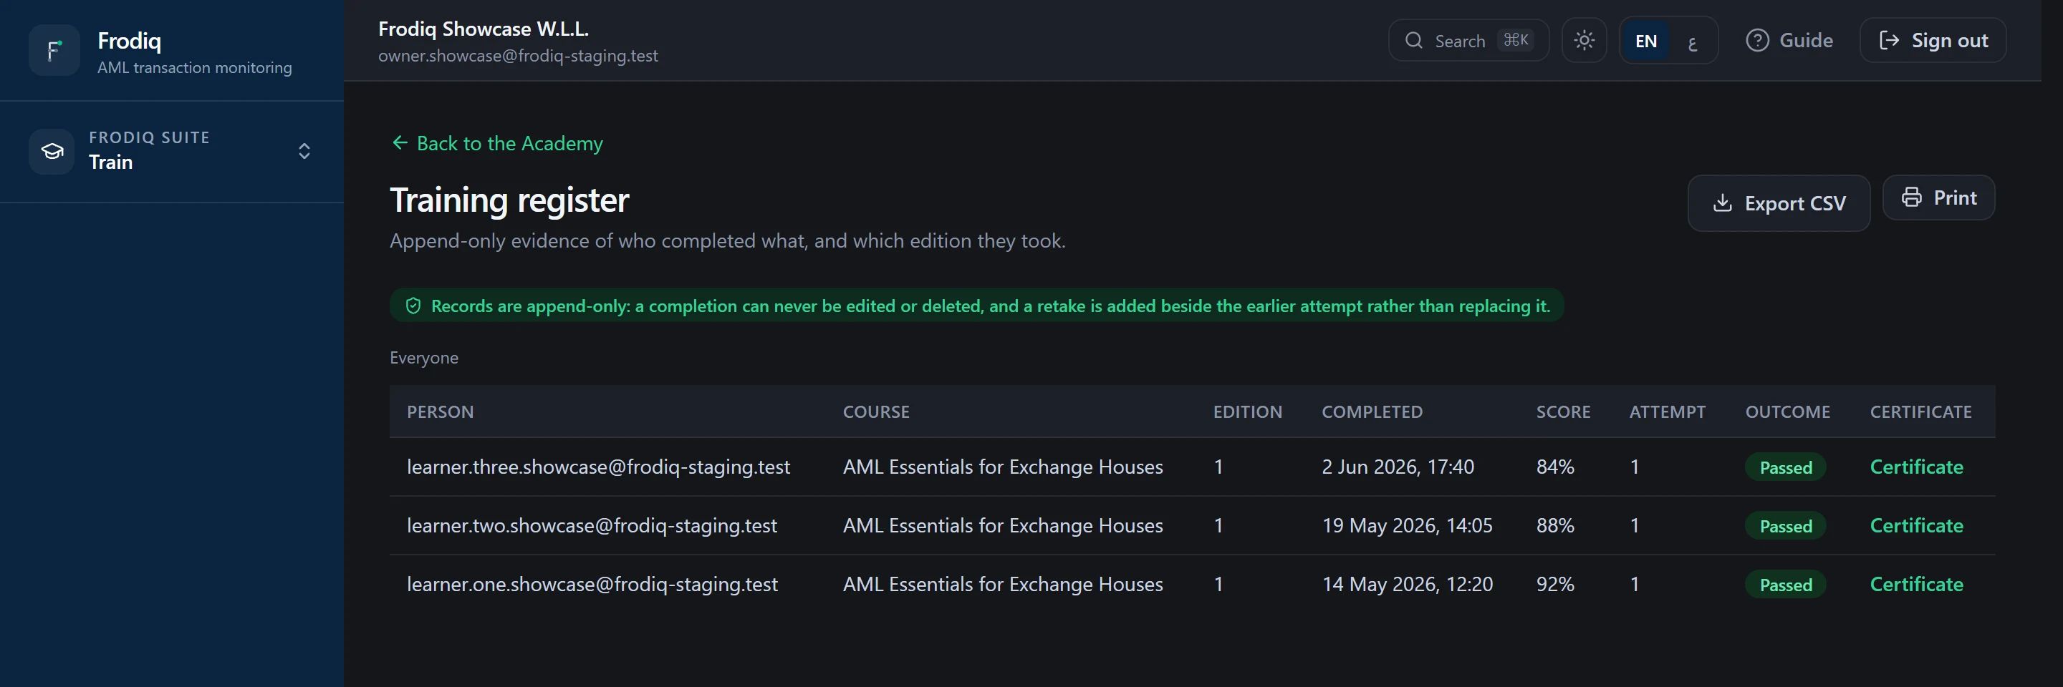
Task: Open learner.two's Certificate link
Action: click(1915, 525)
